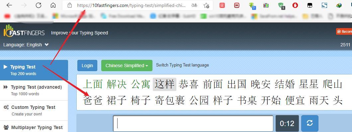Image resolution: width=352 pixels, height=132 pixels.
Task: Reload the page with browser refresh
Action: point(39,5)
